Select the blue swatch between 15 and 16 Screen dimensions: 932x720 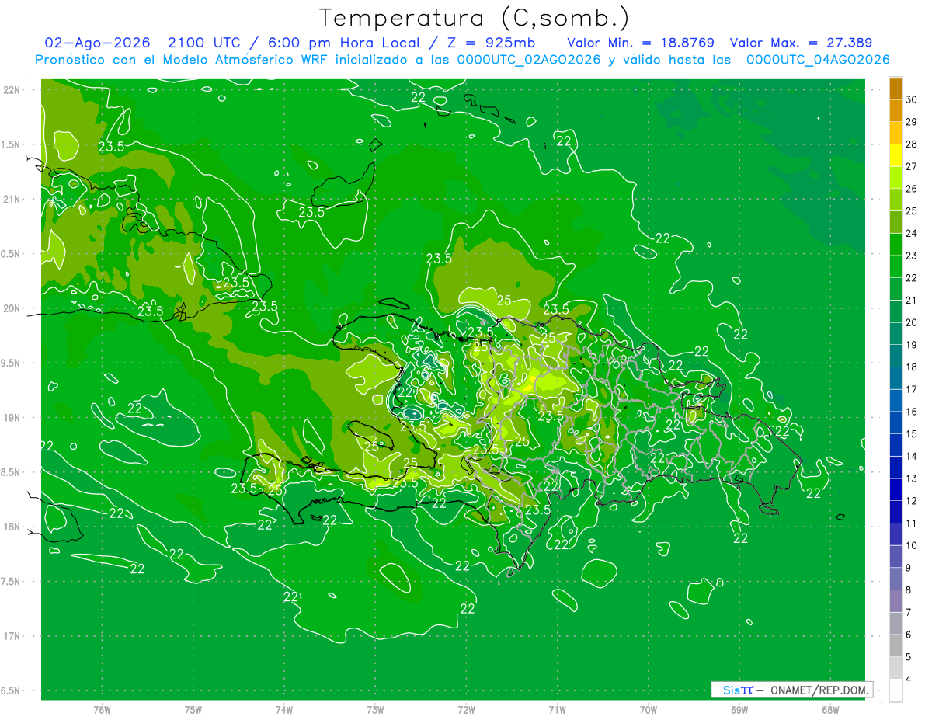click(x=895, y=423)
